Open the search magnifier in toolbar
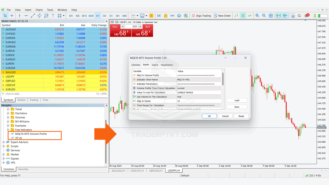The image size is (329, 185). pyautogui.click(x=300, y=16)
